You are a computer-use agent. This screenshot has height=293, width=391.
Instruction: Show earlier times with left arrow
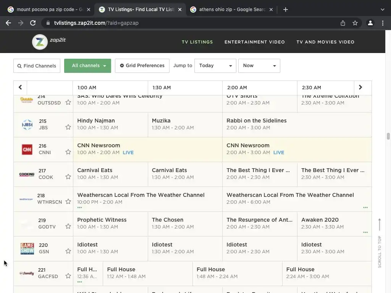click(x=20, y=87)
